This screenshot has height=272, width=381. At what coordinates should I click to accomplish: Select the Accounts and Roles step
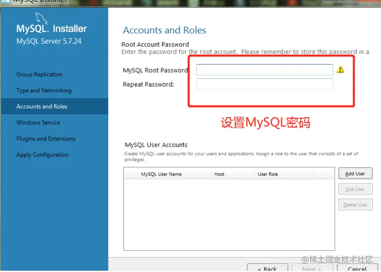55,106
